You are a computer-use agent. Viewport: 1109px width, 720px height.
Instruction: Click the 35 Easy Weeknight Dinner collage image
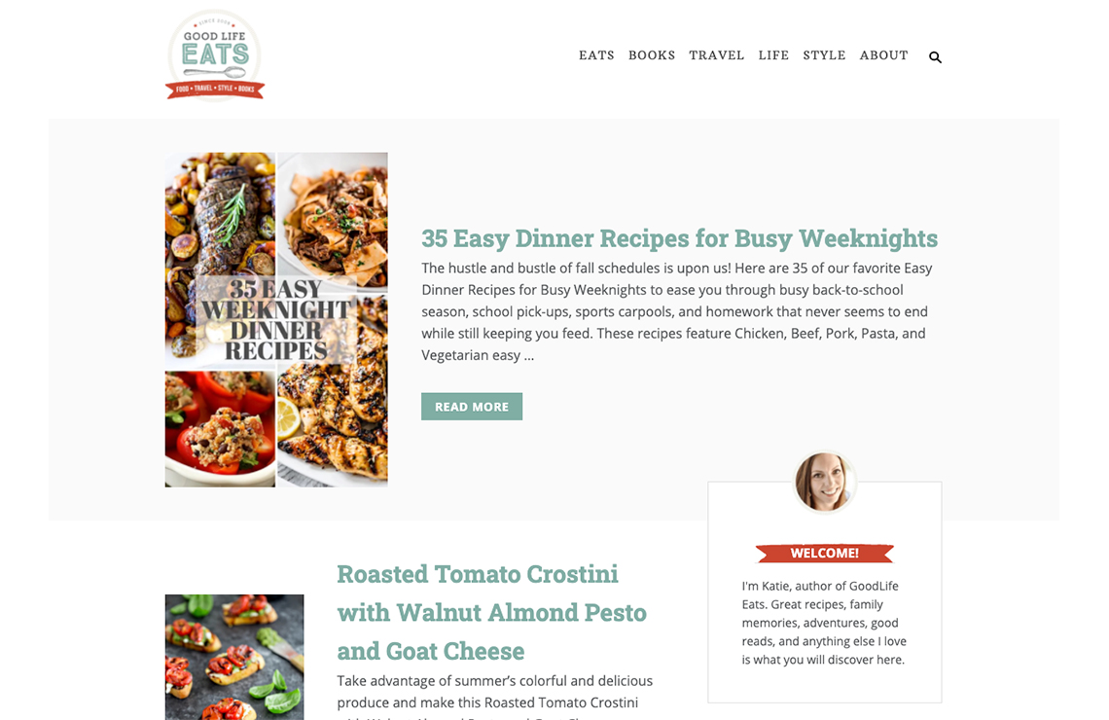click(x=276, y=320)
